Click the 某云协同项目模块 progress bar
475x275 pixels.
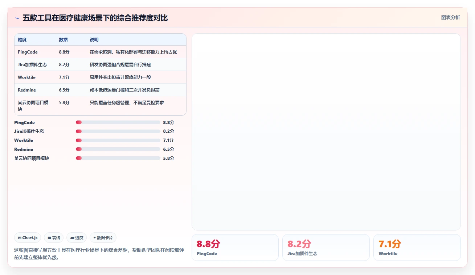pyautogui.click(x=118, y=158)
